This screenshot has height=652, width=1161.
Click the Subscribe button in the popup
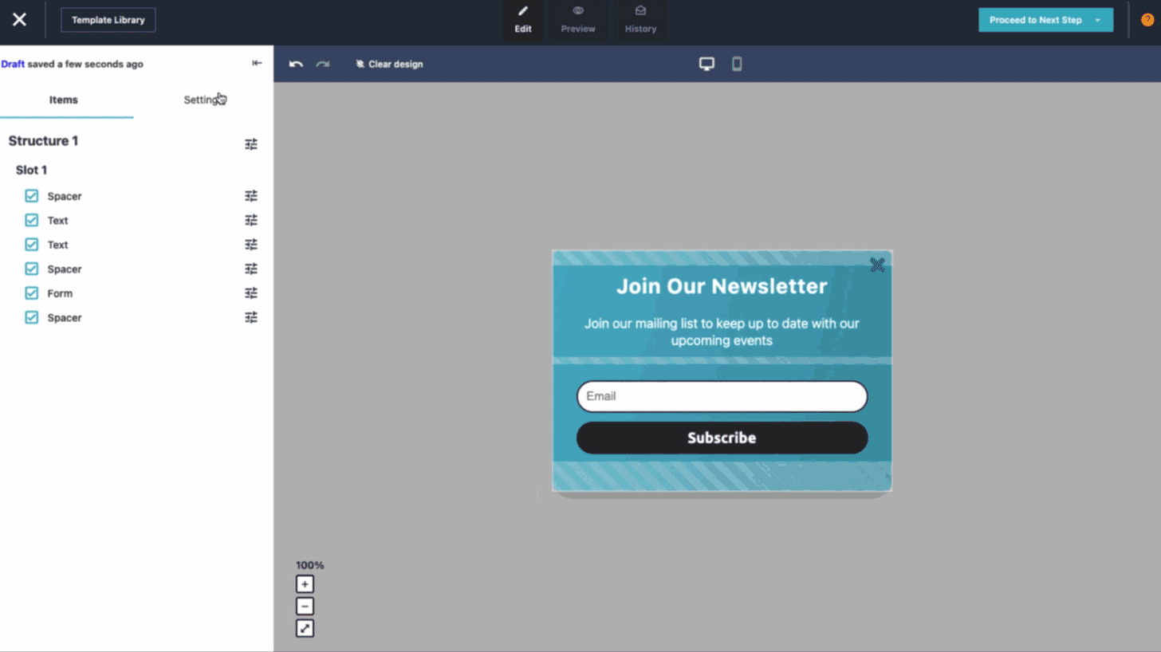pyautogui.click(x=722, y=438)
